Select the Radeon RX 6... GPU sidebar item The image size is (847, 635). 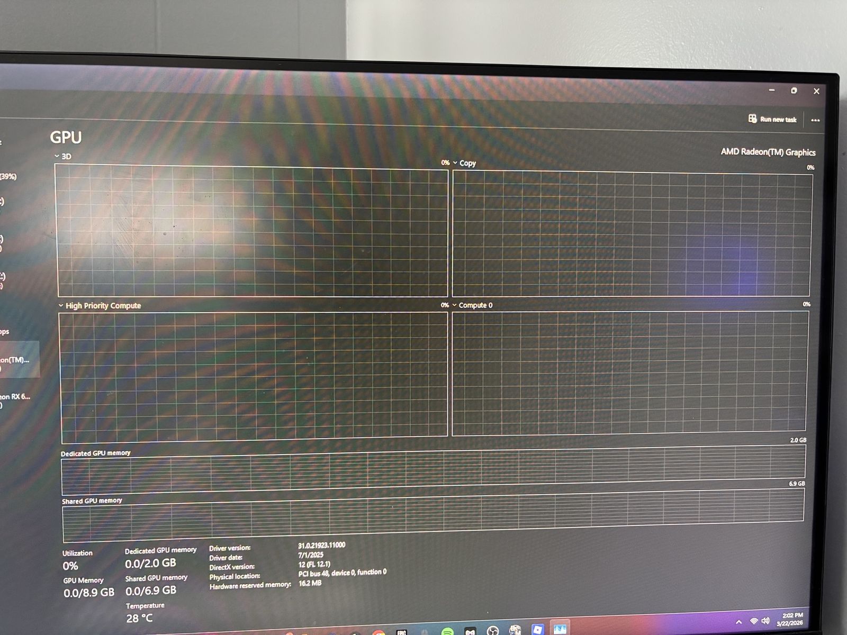(x=15, y=397)
